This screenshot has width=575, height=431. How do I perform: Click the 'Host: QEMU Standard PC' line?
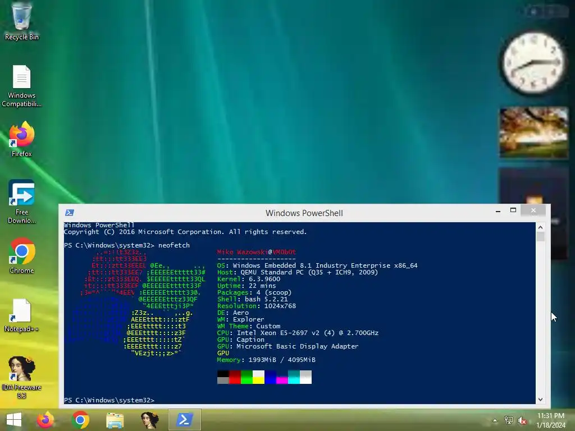(298, 272)
